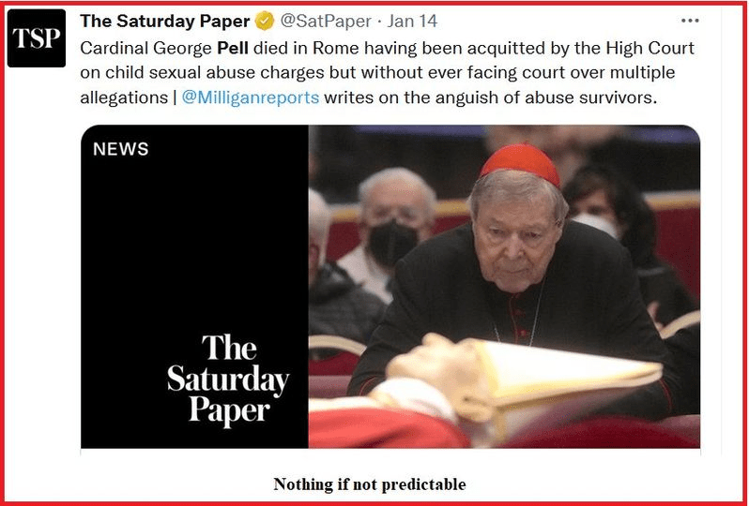Visit the @SatPaper handle
Viewport: 749px width, 506px height.
[x=326, y=21]
